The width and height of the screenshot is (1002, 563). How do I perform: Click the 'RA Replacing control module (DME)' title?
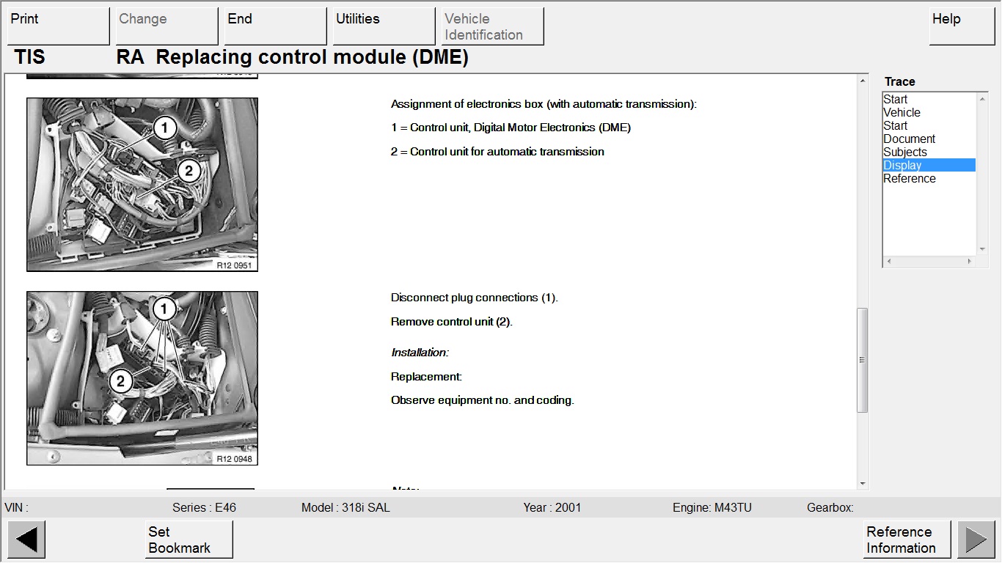[292, 57]
